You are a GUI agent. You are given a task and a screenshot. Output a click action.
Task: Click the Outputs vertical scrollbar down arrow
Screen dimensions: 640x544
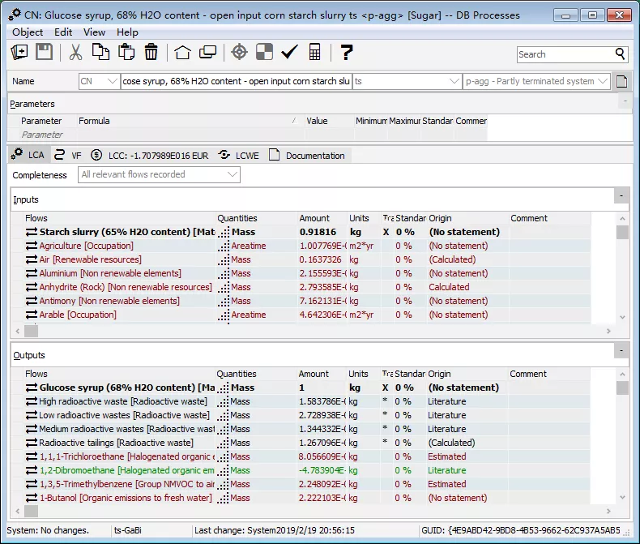click(x=622, y=498)
